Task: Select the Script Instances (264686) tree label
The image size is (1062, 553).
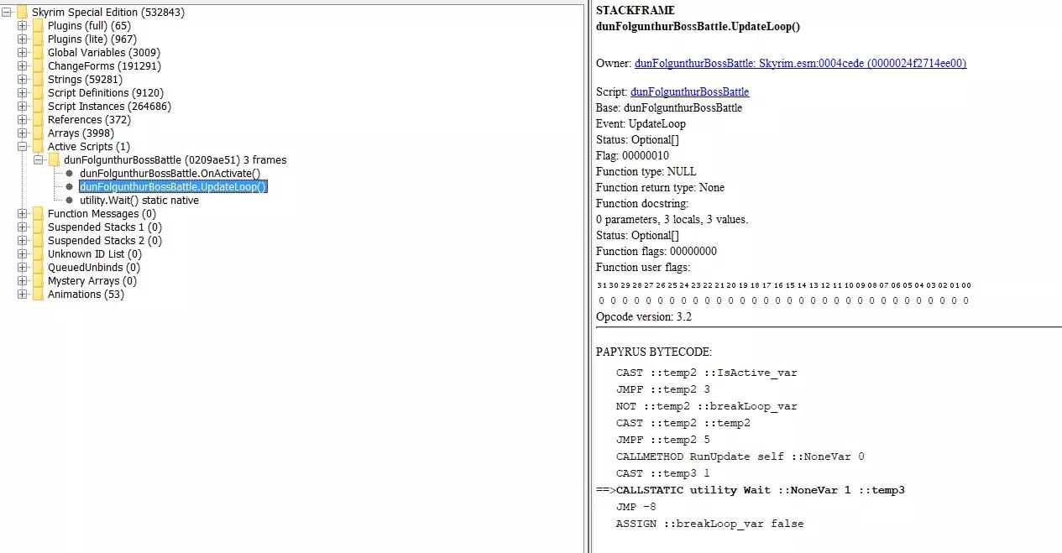Action: coord(109,107)
